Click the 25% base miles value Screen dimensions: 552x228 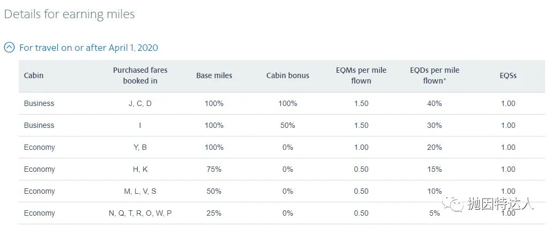tap(214, 213)
